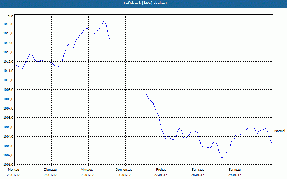Click the 1004,0 axis value

click(x=8, y=137)
